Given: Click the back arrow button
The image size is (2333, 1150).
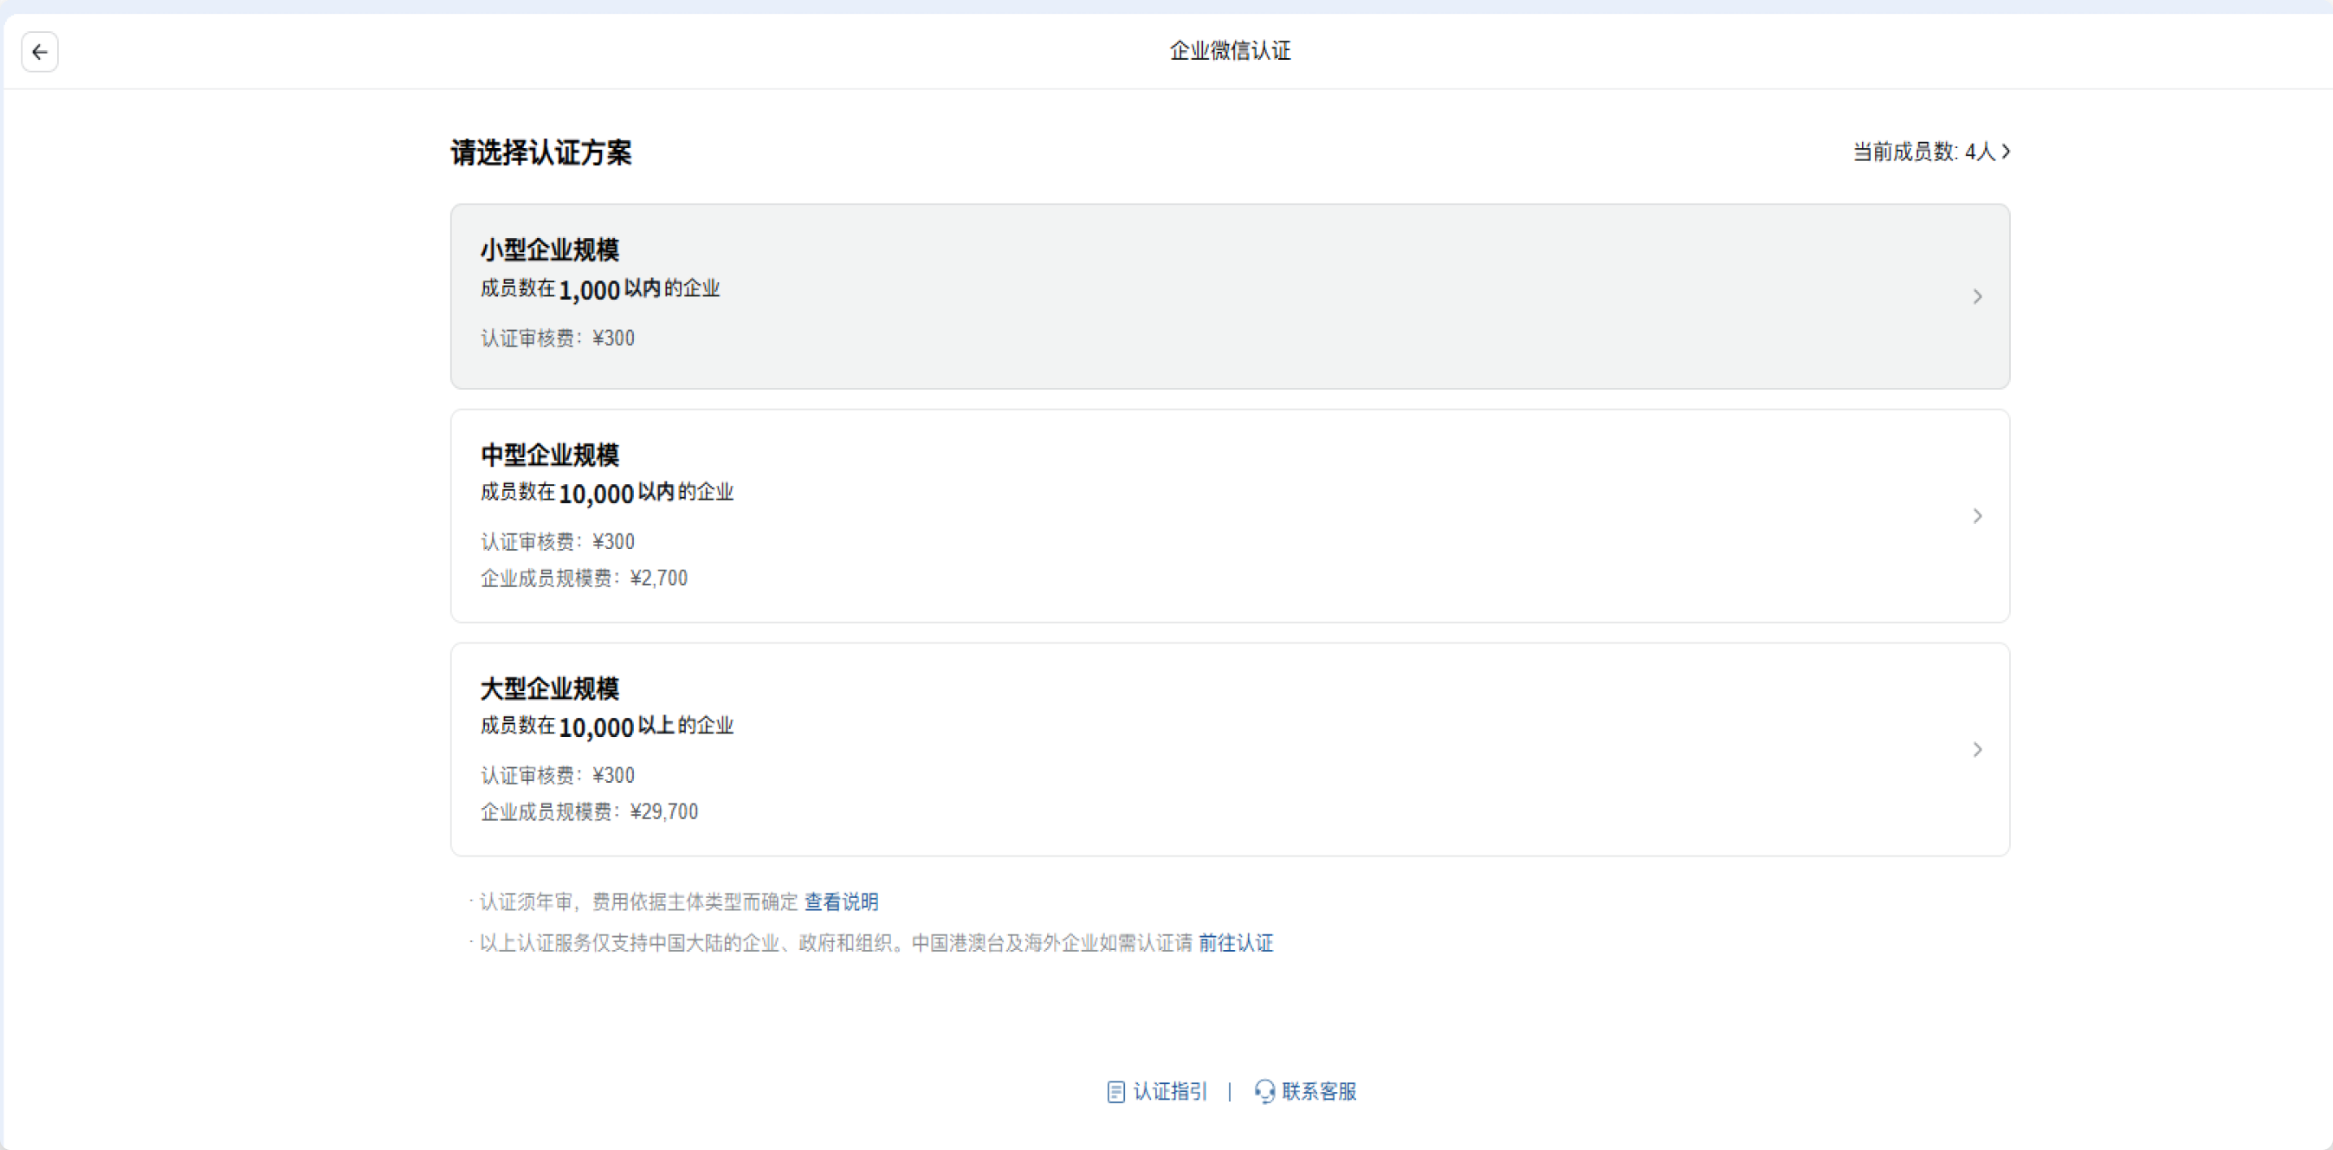Looking at the screenshot, I should pyautogui.click(x=40, y=52).
